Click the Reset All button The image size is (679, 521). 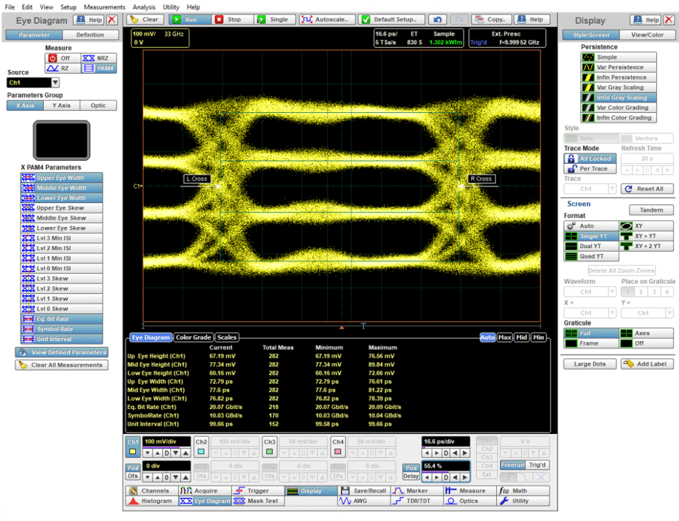click(647, 189)
